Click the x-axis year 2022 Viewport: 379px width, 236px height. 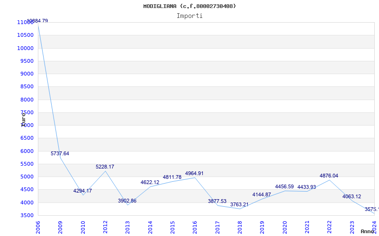pos(329,228)
